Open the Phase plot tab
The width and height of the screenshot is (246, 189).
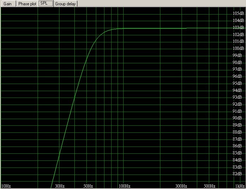pos(27,4)
